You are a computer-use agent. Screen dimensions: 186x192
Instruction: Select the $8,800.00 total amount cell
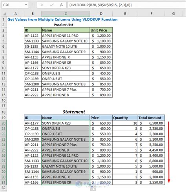(x=151, y=161)
